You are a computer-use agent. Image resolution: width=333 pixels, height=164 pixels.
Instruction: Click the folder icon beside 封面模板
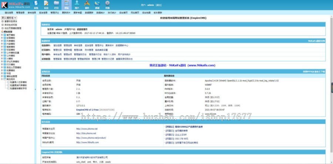coord(5,38)
